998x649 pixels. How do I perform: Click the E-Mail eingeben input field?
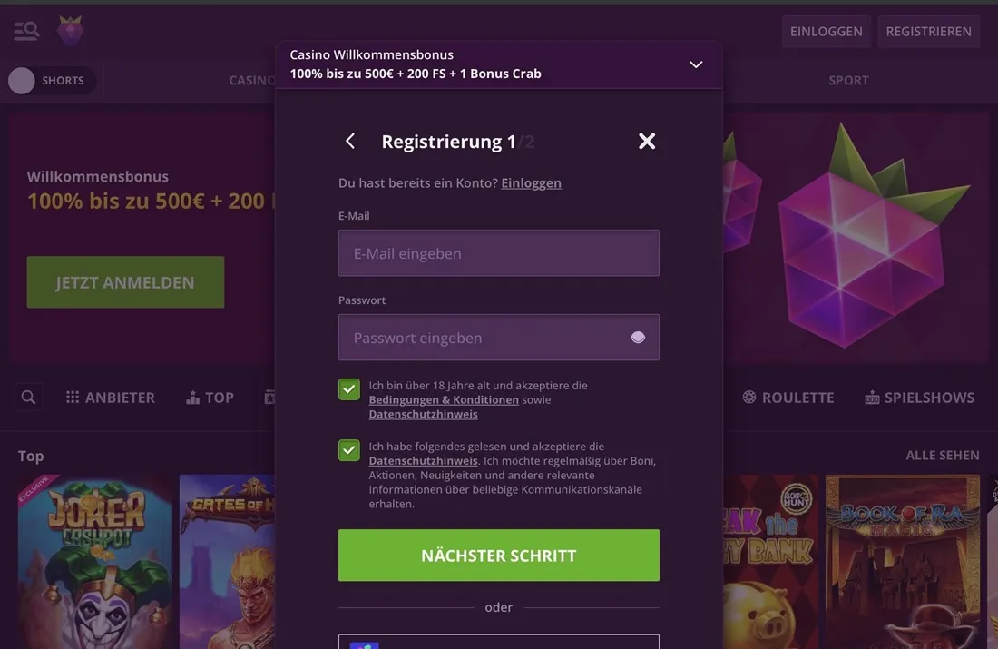tap(498, 253)
